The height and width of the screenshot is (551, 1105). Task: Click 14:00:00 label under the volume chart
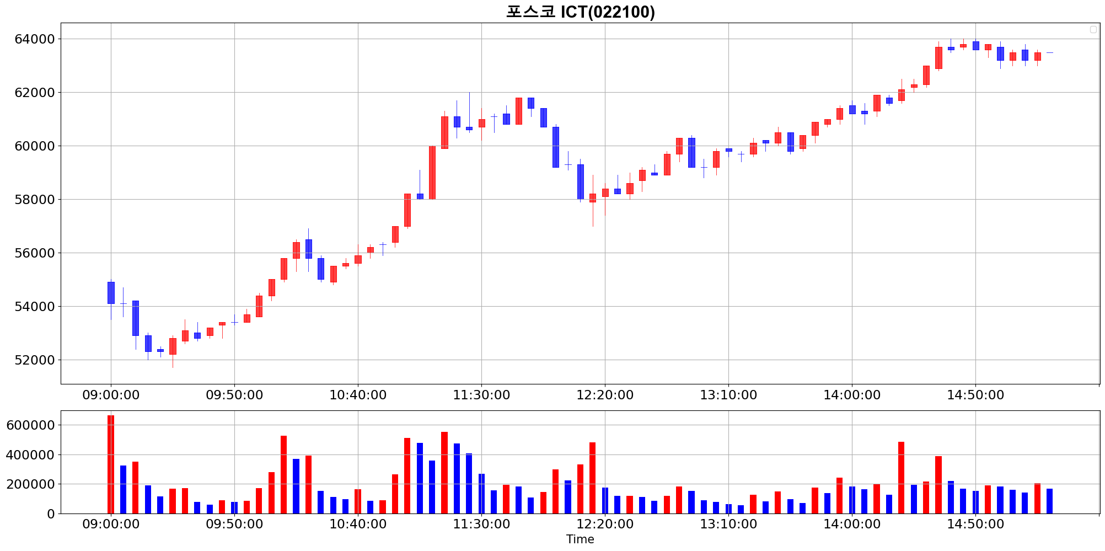coord(852,525)
